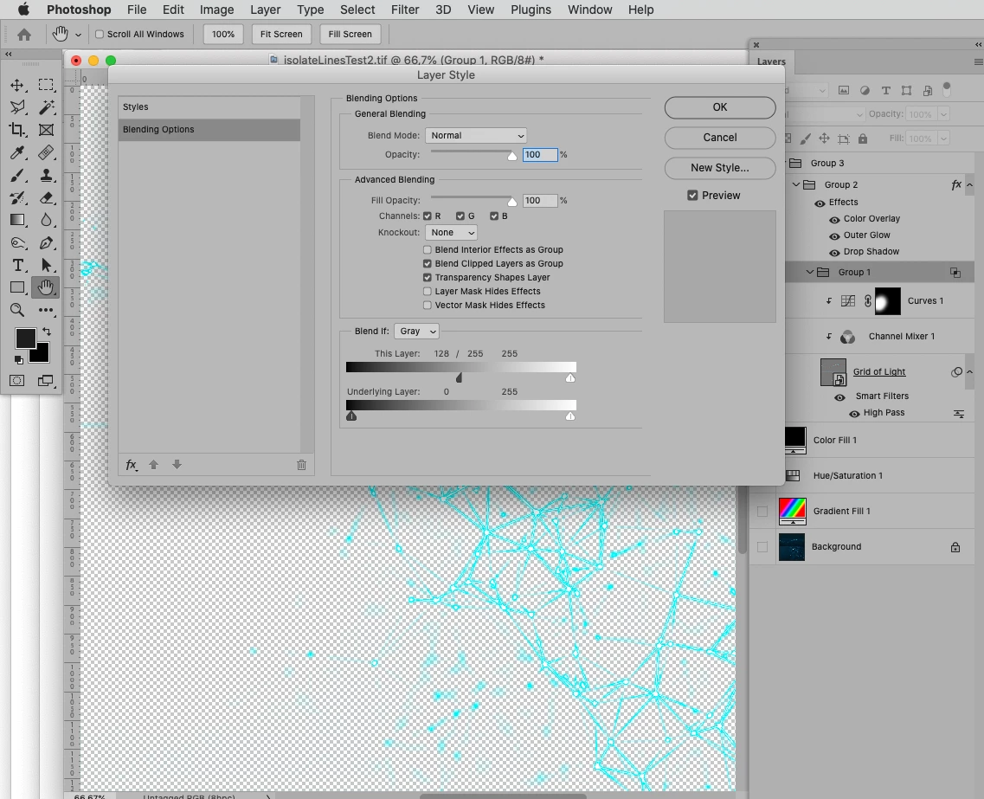This screenshot has height=799, width=984.
Task: Click the fx add style icon
Action: pyautogui.click(x=132, y=465)
